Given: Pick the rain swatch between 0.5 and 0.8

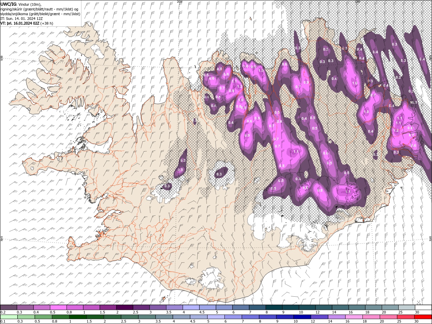Looking at the screenshot, I should (44, 317).
